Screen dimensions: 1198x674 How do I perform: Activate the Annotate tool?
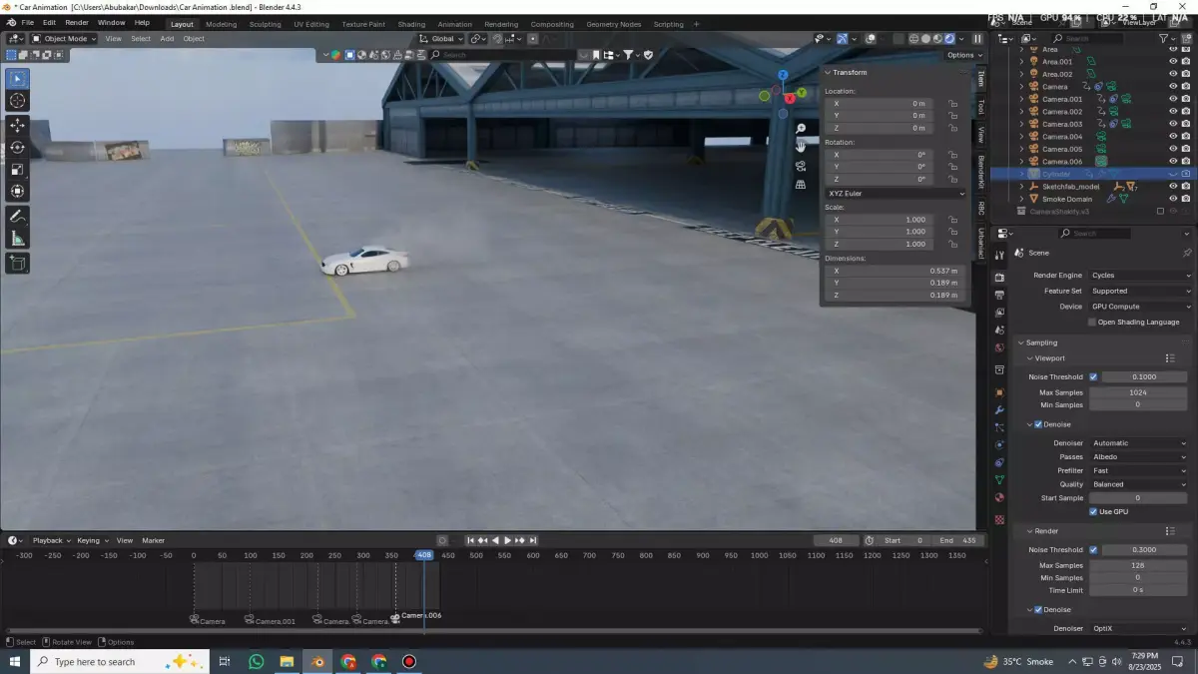tap(18, 216)
